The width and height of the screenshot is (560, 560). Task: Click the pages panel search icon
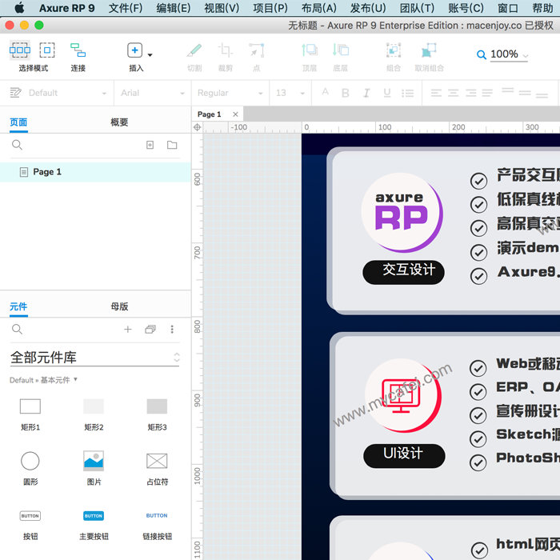(x=17, y=145)
